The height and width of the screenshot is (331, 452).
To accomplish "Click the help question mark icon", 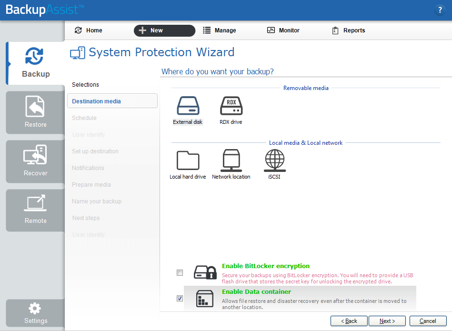I will (x=439, y=10).
